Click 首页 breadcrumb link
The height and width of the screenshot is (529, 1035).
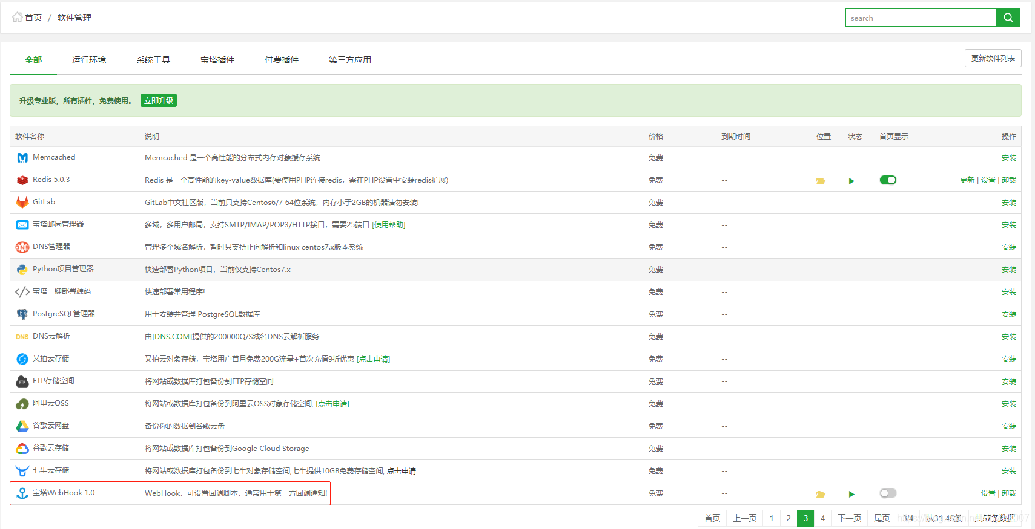(33, 18)
